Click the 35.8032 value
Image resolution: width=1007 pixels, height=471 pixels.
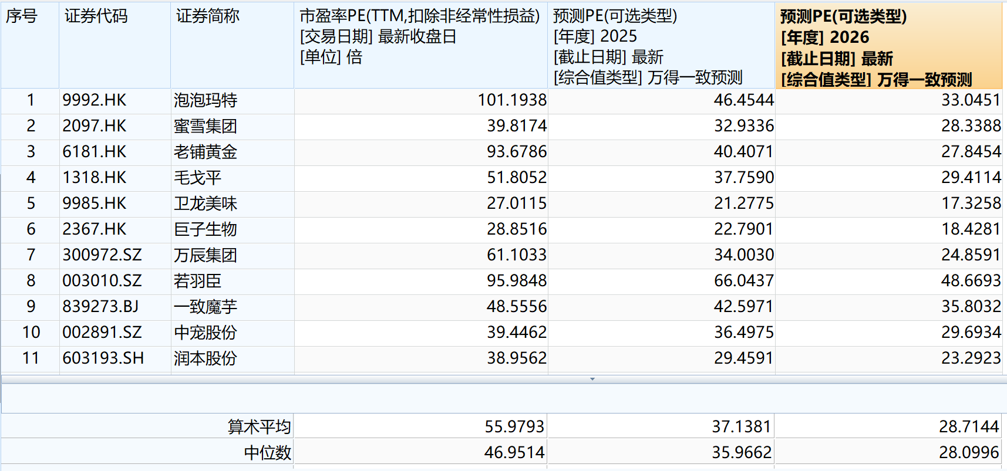coord(971,307)
